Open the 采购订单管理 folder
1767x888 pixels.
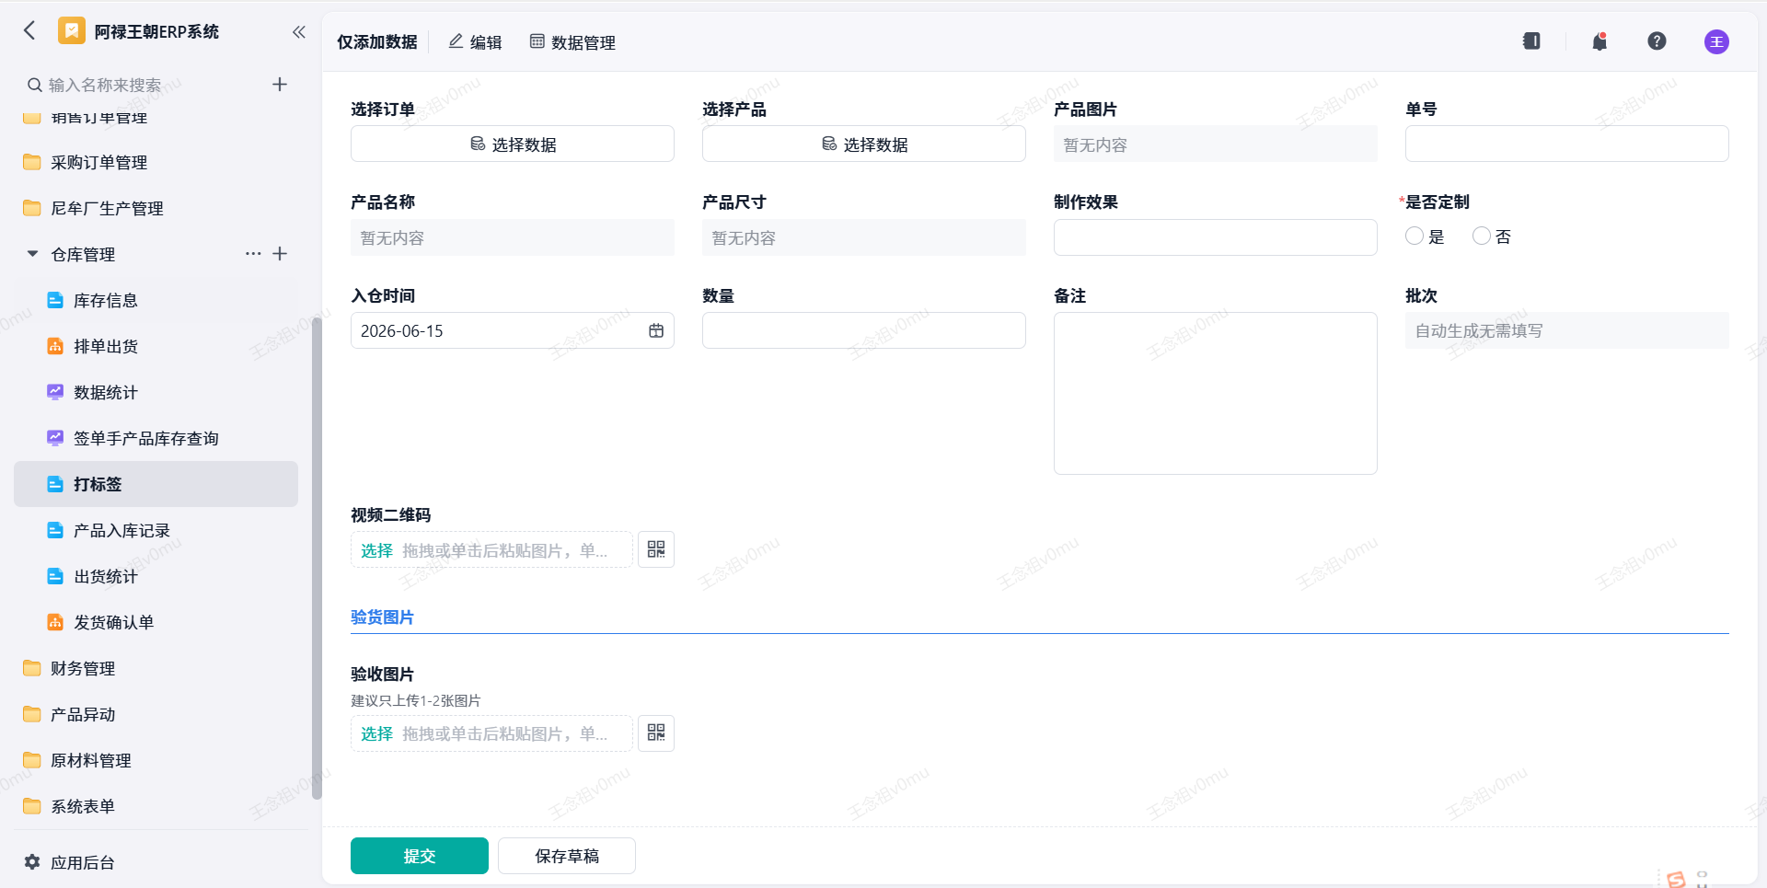click(x=156, y=162)
